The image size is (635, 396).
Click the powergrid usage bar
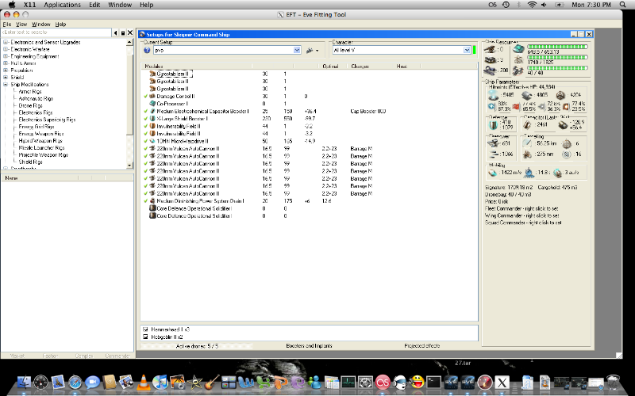558,57
